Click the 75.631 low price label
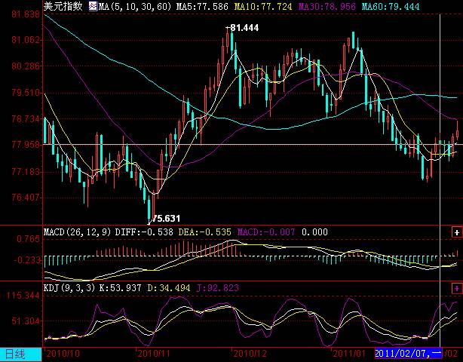Image resolution: width=463 pixels, height=362 pixels. pos(166,219)
